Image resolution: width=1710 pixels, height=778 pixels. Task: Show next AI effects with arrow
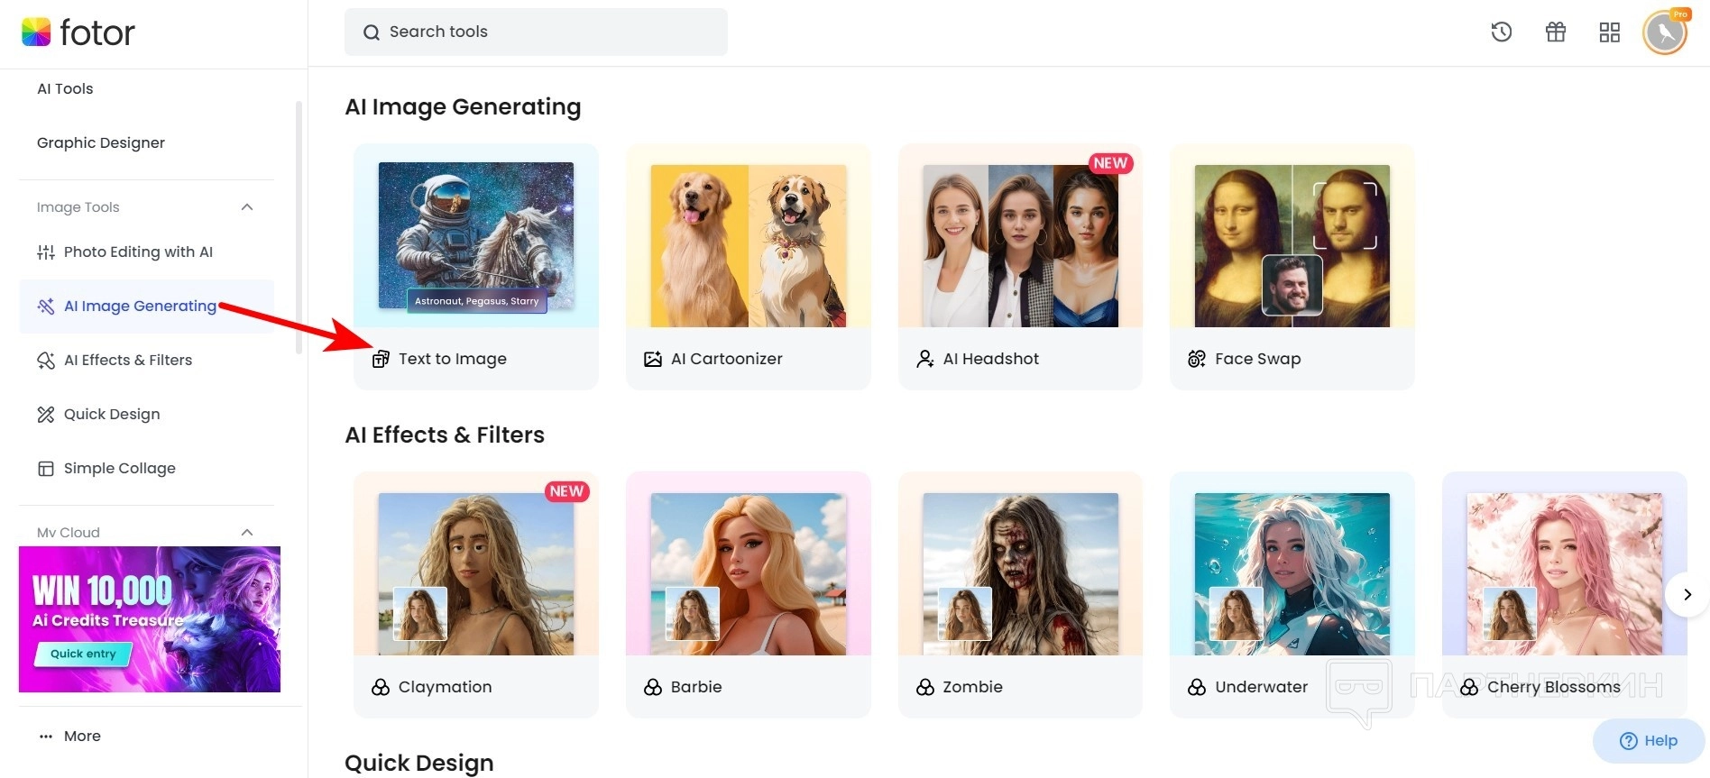(x=1687, y=594)
